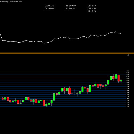Click the small white marker above price axis
Viewport: 134px width, 134px height.
pos(128,55)
